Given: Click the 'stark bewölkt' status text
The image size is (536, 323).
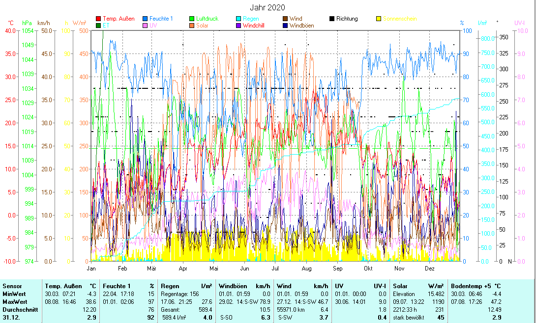Looking at the screenshot, I should [409, 318].
